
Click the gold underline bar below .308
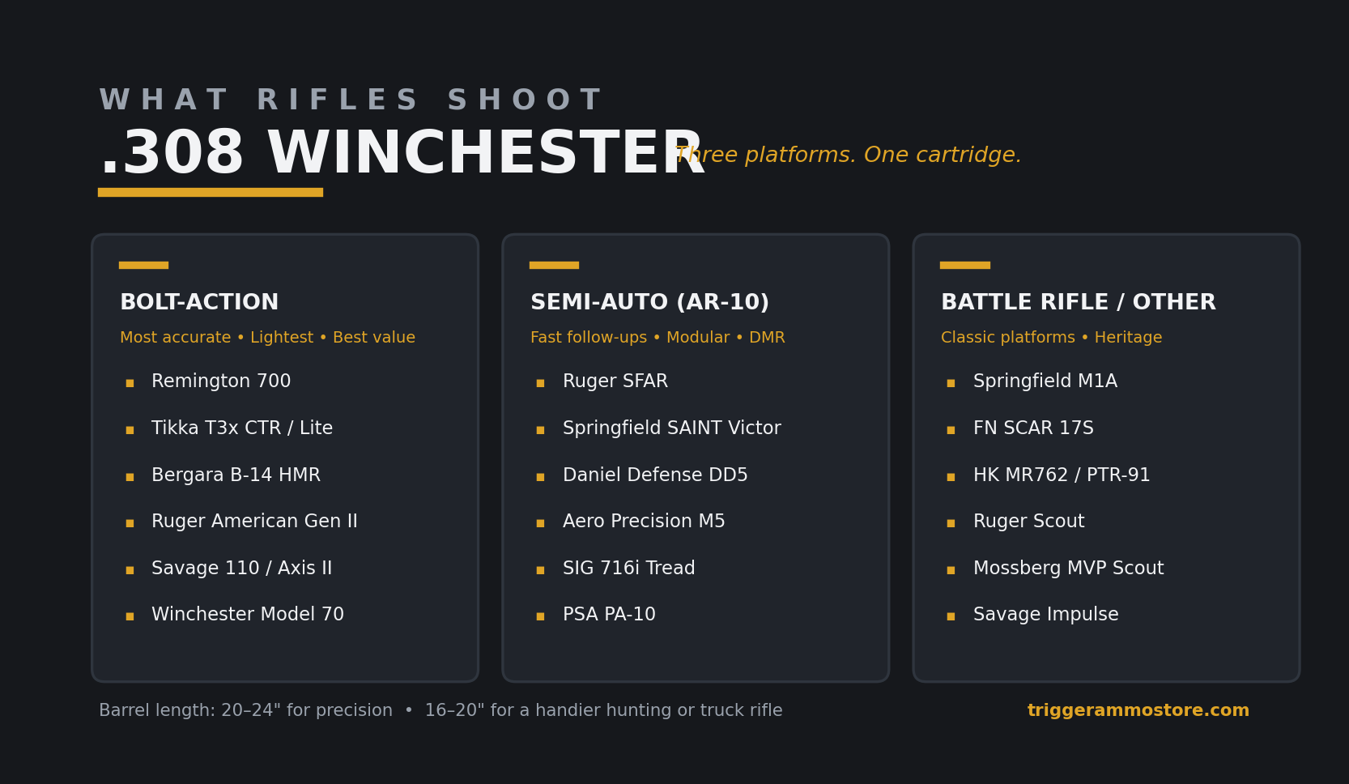point(211,192)
